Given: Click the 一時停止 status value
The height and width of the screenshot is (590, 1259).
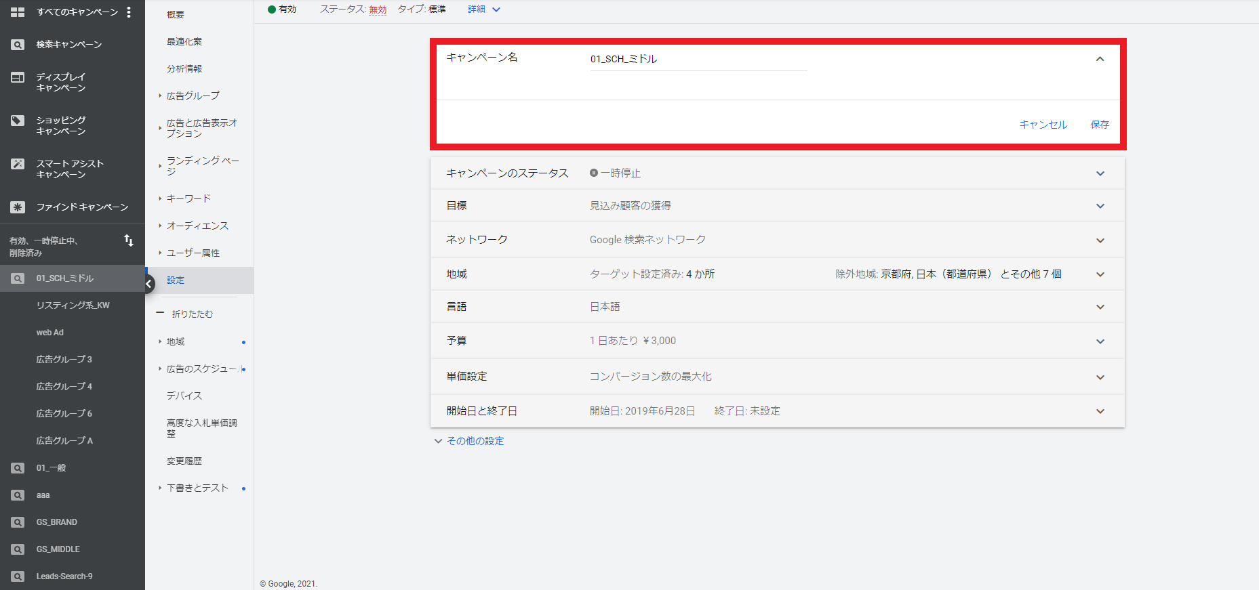Looking at the screenshot, I should (620, 173).
